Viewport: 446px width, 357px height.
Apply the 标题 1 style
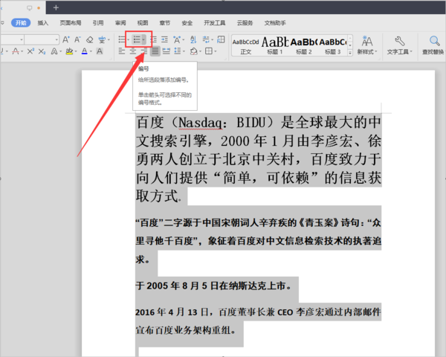(x=275, y=45)
